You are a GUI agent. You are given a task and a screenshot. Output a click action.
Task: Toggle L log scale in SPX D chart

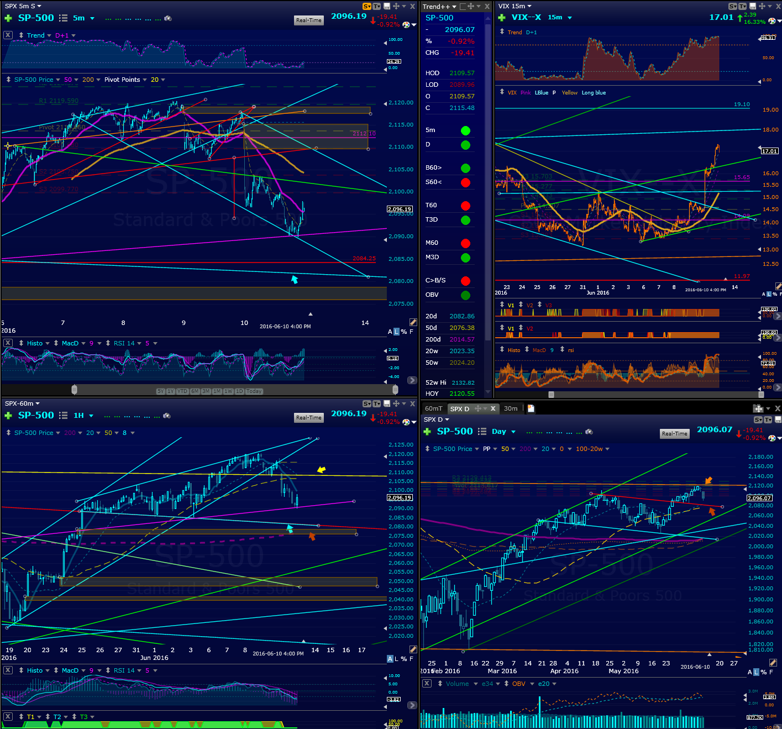tap(757, 672)
